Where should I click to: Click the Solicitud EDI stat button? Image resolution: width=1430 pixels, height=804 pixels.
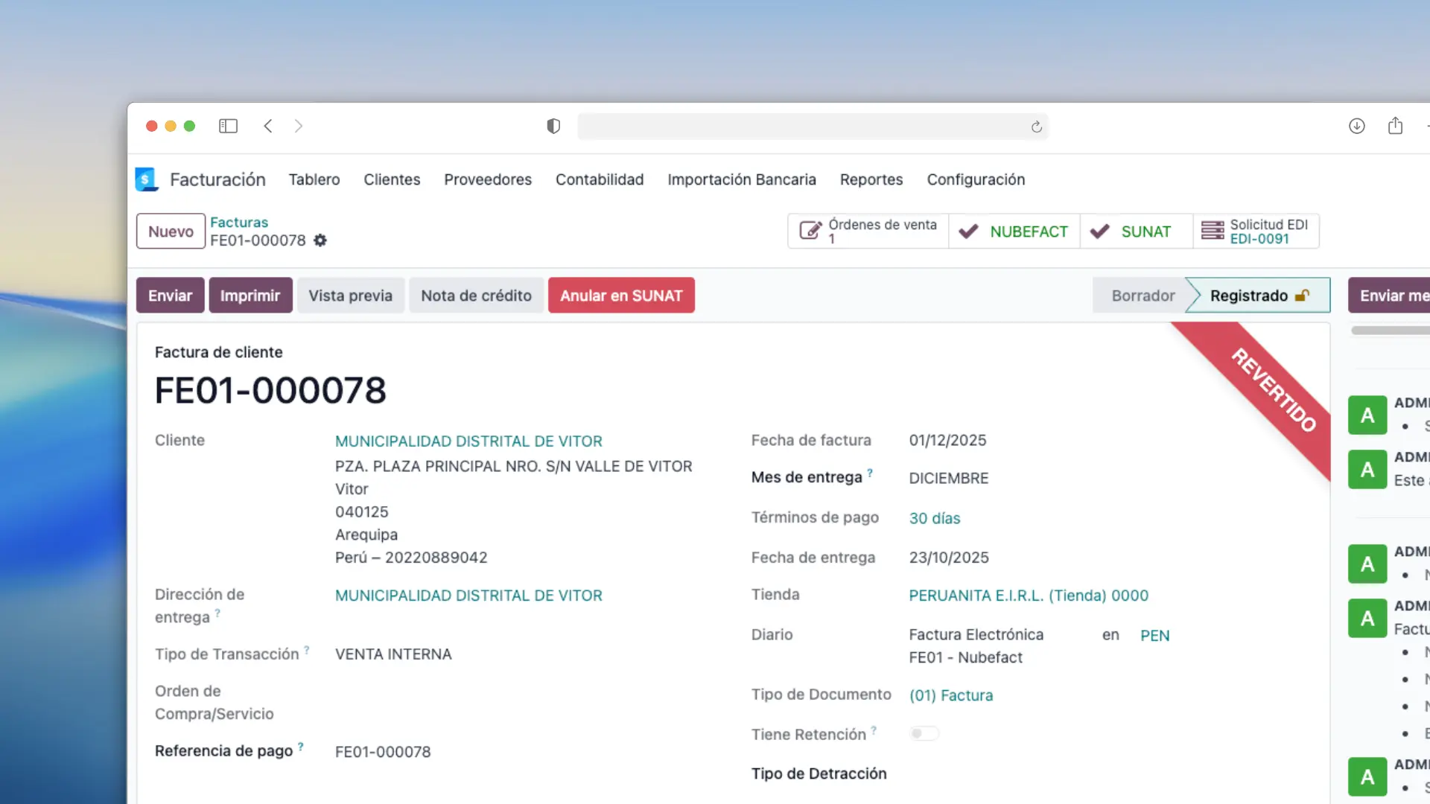[1256, 232]
